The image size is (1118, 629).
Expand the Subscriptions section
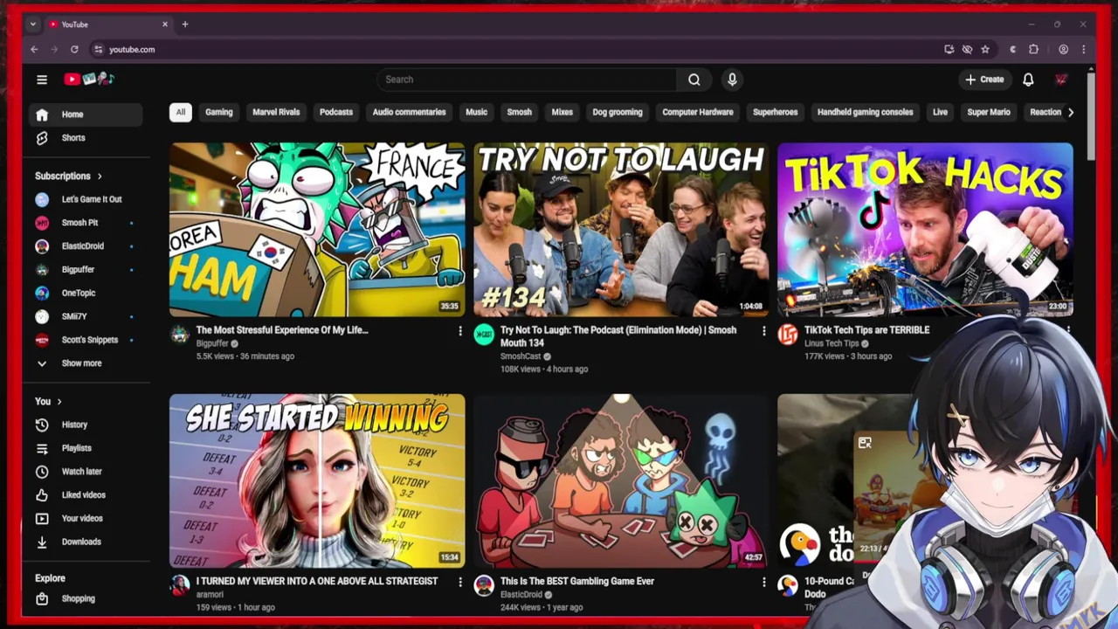68,176
